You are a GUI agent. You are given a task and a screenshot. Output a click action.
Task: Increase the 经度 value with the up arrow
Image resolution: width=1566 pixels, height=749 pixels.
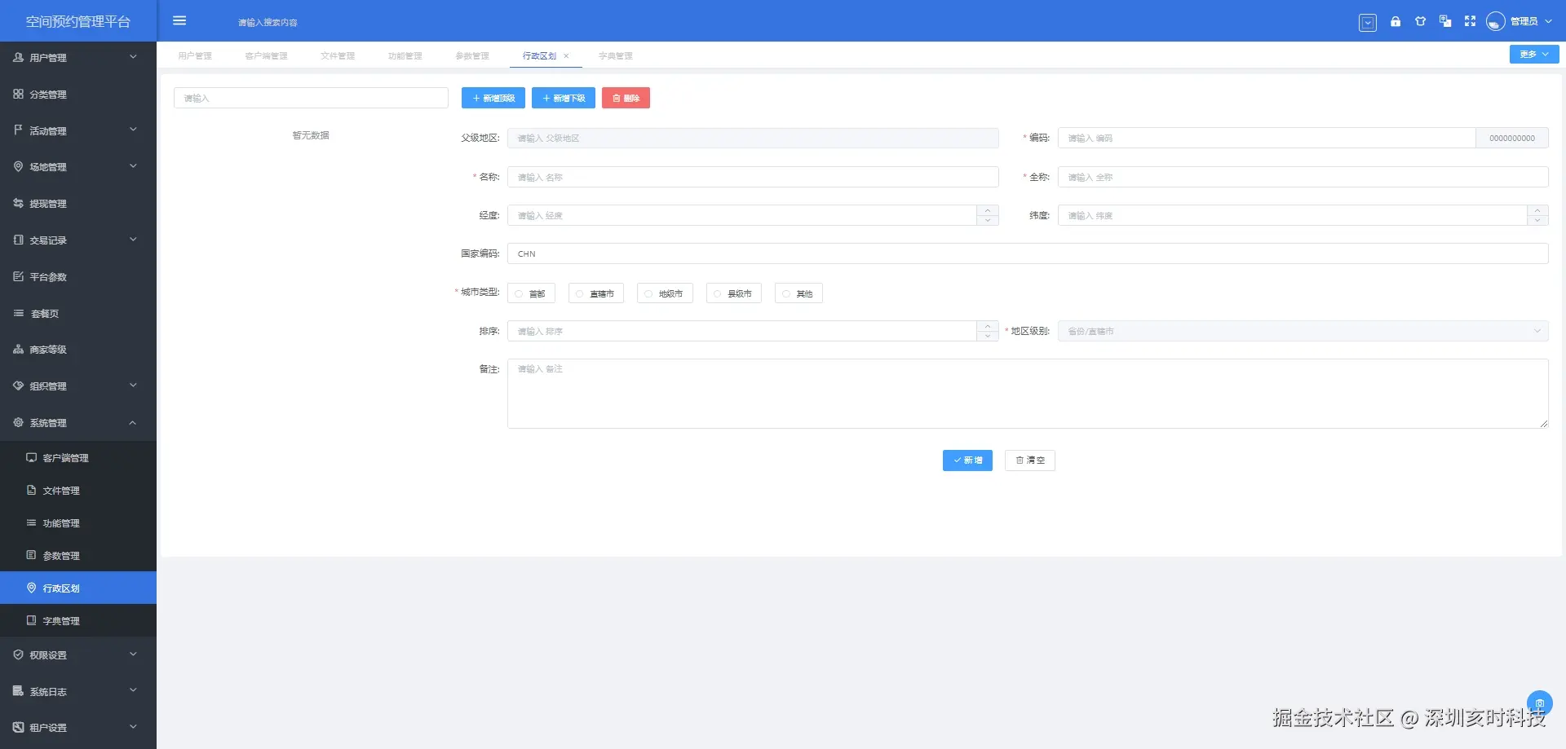(x=988, y=210)
